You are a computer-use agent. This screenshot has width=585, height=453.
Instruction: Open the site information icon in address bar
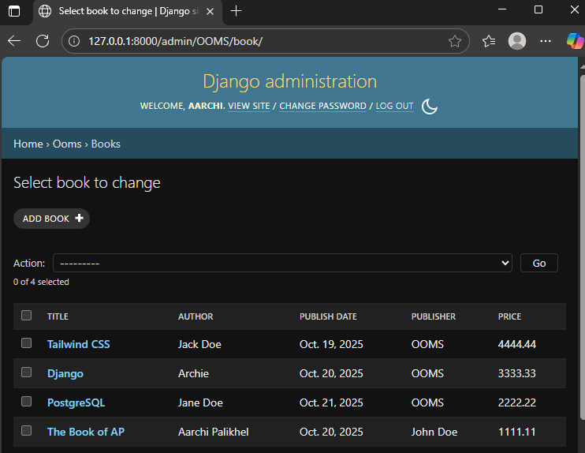74,41
